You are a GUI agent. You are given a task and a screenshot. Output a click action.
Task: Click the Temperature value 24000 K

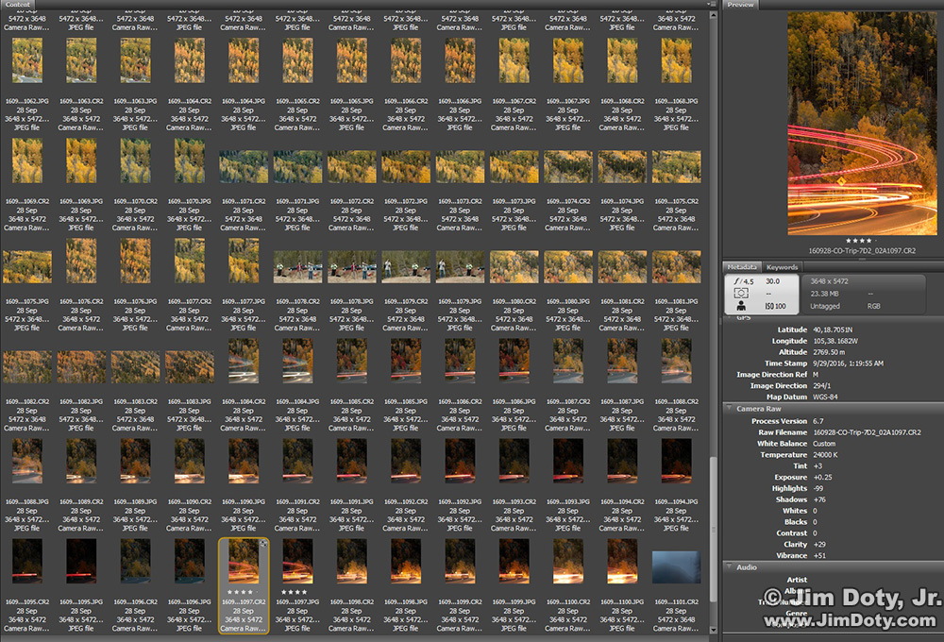point(825,455)
